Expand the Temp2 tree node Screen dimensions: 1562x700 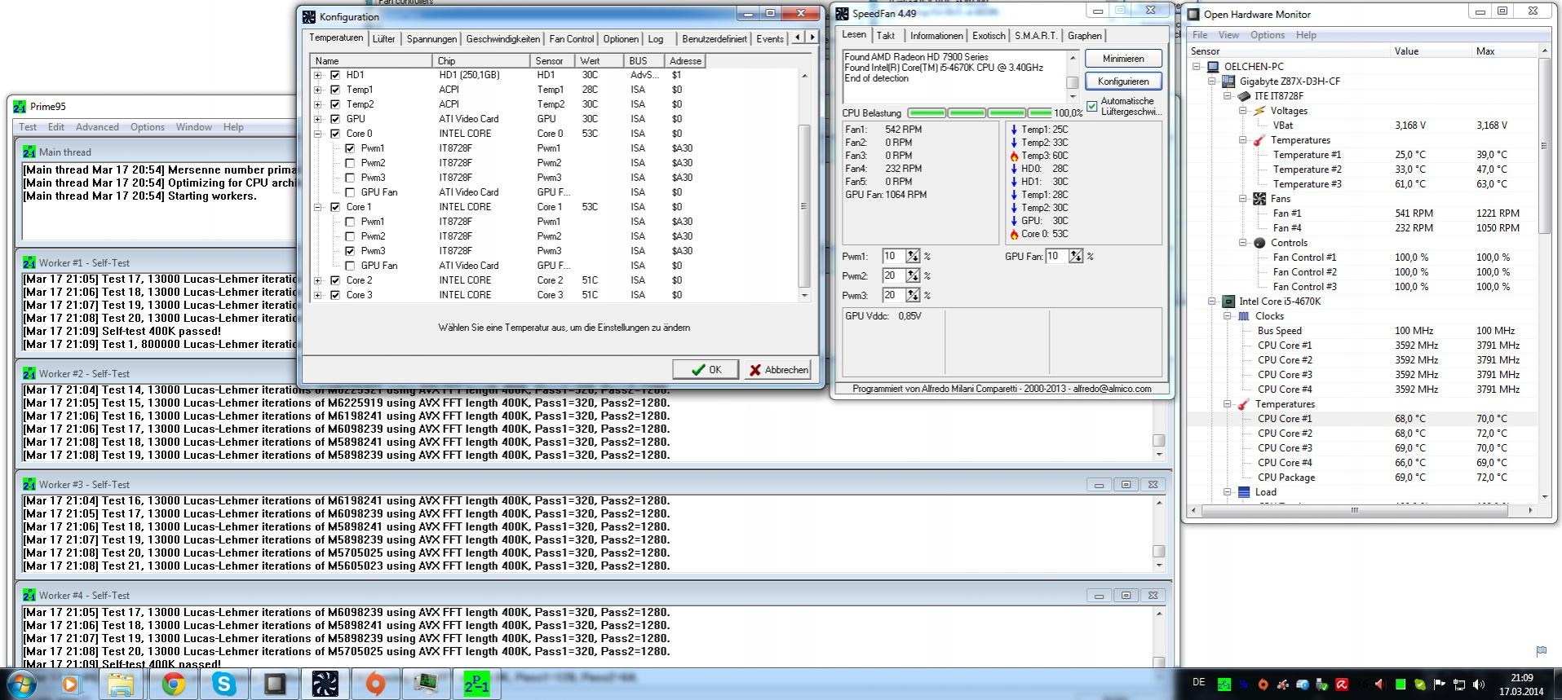click(318, 104)
